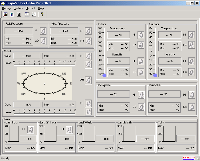The width and height of the screenshot is (200, 161).
Task: Set indoor temperature LO alarm bell
Action: pyautogui.click(x=141, y=45)
